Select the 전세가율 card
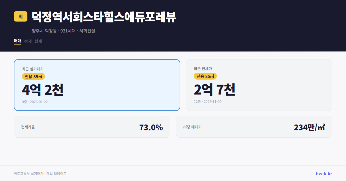 pyautogui.click(x=92, y=127)
